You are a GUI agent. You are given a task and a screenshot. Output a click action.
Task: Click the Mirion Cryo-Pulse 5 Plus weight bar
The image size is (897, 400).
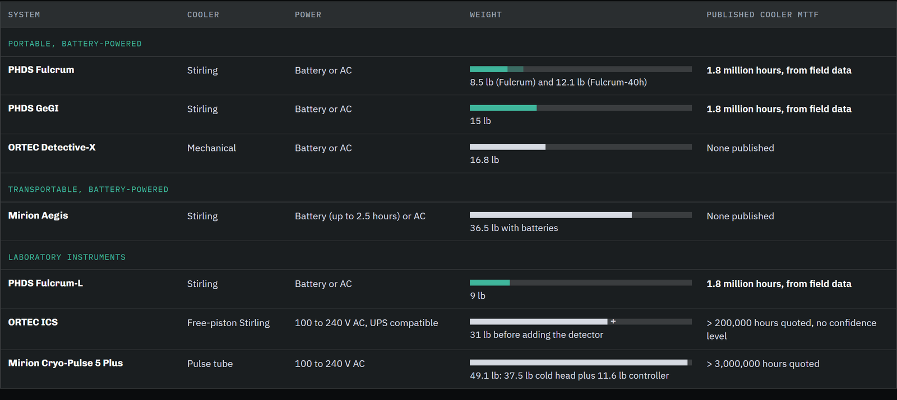coord(581,363)
